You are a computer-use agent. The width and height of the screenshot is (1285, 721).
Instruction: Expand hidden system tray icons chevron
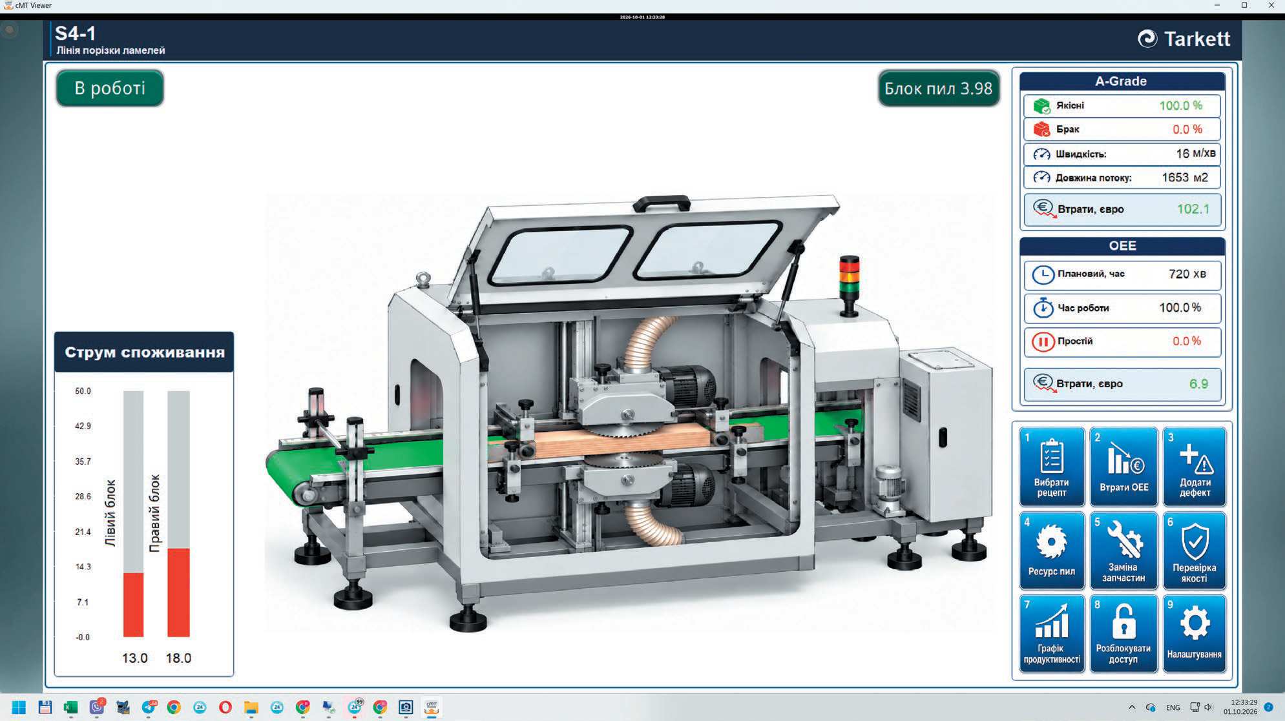[x=1132, y=707]
